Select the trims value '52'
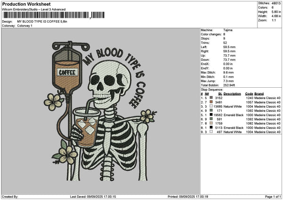This screenshot has height=200, width=283. point(225,43)
